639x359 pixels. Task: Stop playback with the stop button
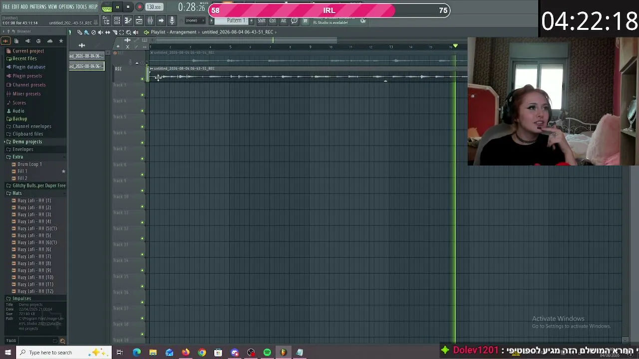128,7
